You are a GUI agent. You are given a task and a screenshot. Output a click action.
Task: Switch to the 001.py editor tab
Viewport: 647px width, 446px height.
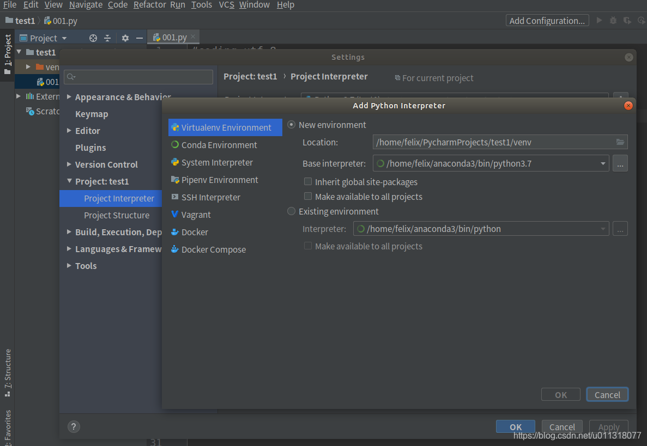point(174,37)
